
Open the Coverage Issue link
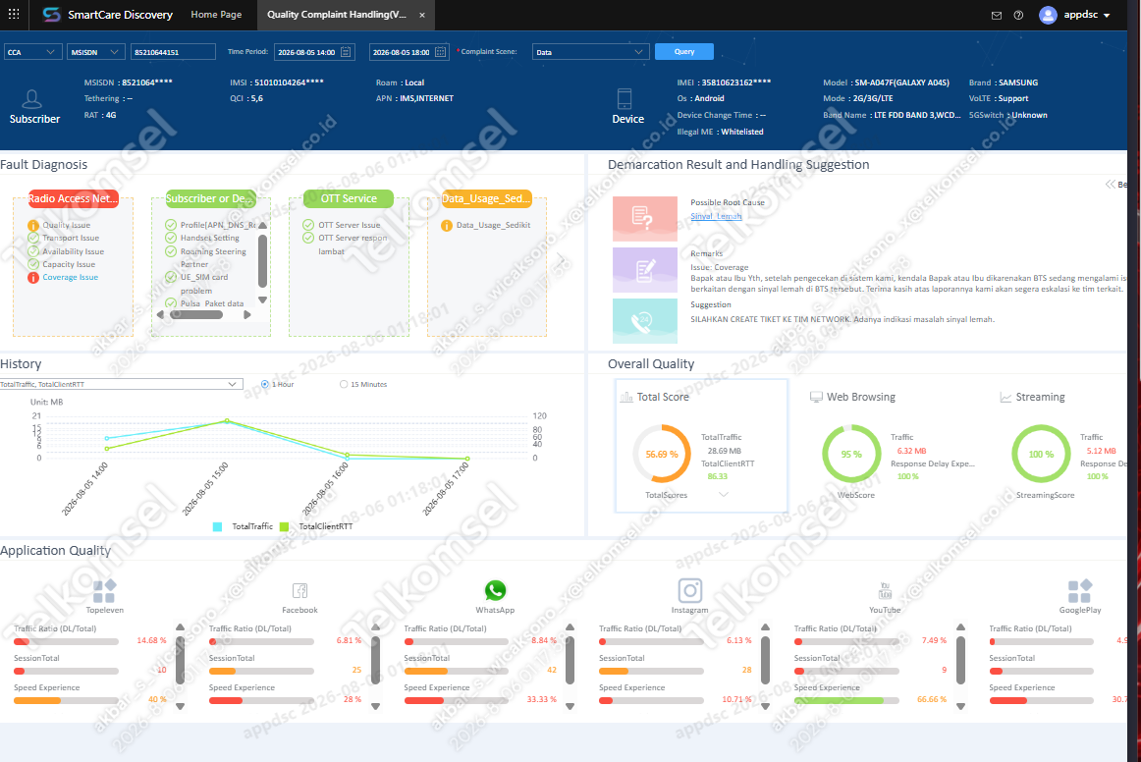tap(70, 277)
